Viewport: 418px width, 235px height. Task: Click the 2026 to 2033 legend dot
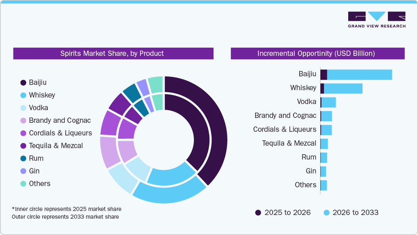click(326, 213)
